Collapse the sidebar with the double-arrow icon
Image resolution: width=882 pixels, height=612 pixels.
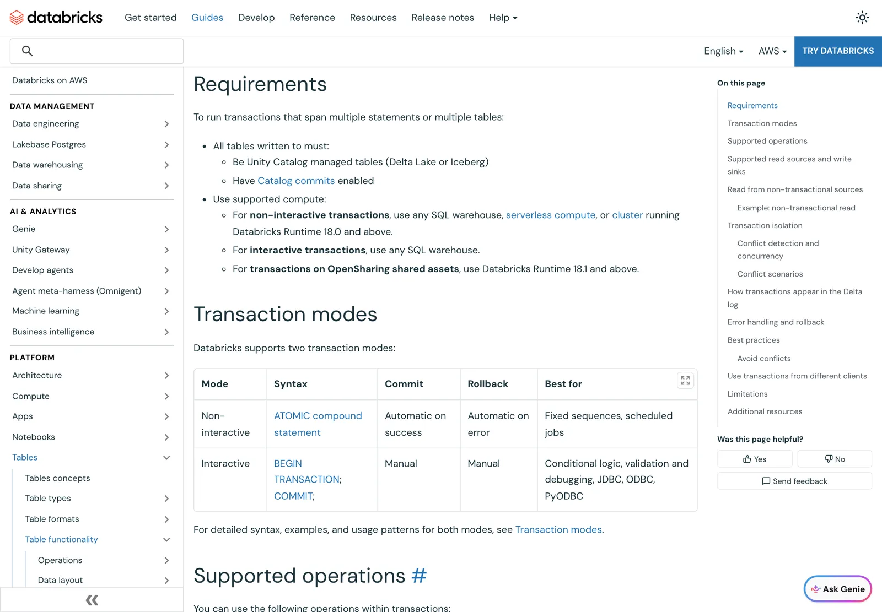[92, 600]
